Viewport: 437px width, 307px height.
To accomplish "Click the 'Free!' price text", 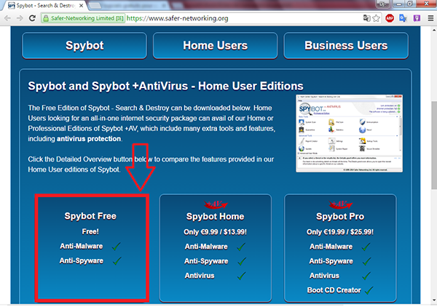I will [x=90, y=231].
